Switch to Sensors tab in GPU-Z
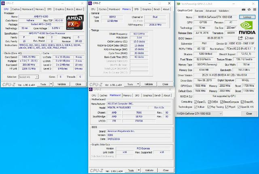 tap(199, 11)
